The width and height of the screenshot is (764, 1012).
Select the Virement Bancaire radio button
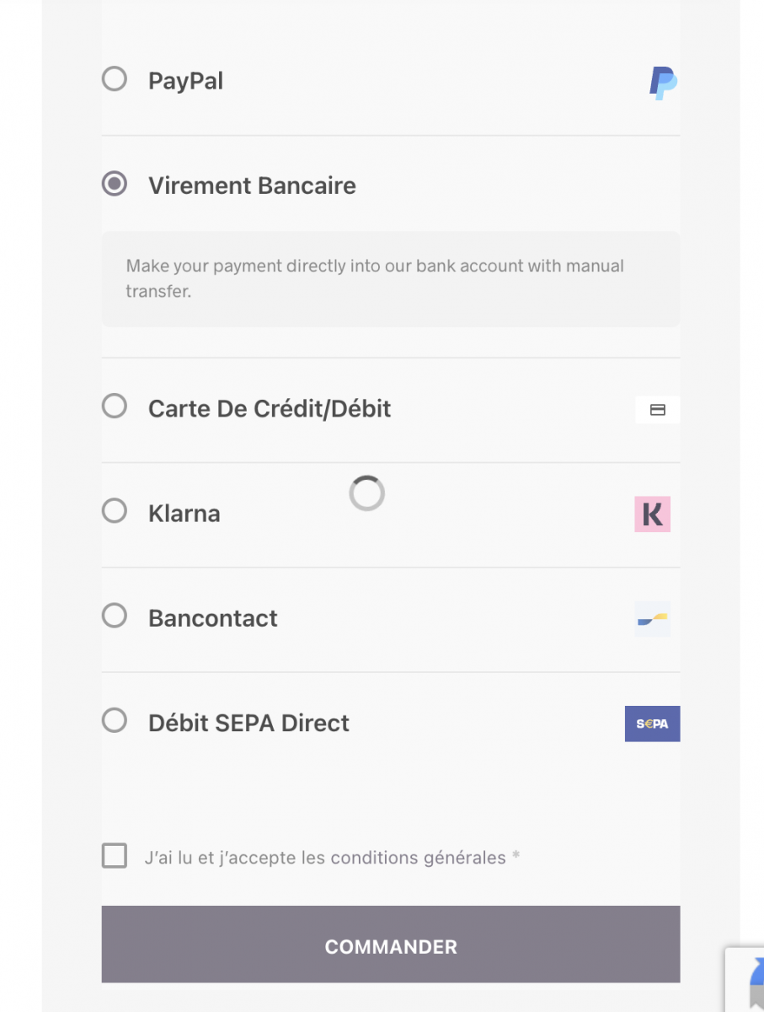coord(115,184)
